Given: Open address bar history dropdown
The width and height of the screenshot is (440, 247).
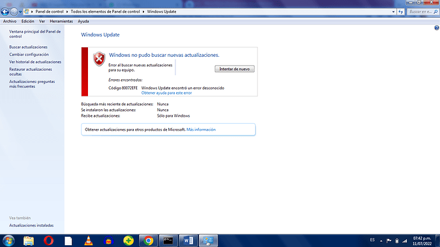Looking at the screenshot, I should 393,11.
